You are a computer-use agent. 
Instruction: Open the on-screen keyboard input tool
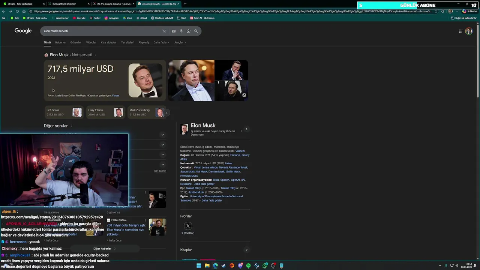tap(174, 31)
